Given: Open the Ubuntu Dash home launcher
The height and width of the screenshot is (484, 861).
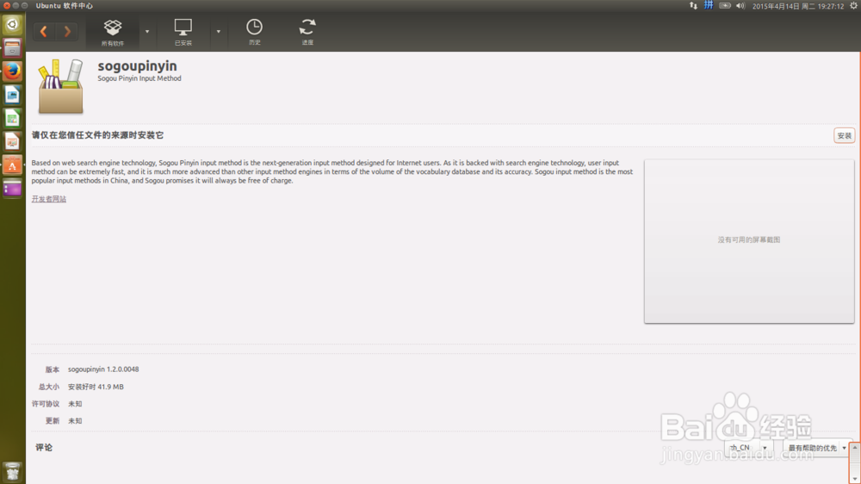Looking at the screenshot, I should (x=12, y=24).
